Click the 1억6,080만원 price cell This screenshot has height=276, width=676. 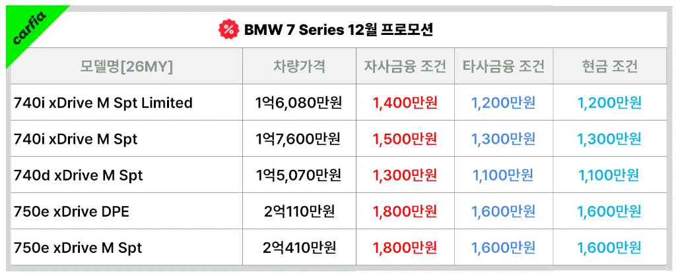click(299, 103)
